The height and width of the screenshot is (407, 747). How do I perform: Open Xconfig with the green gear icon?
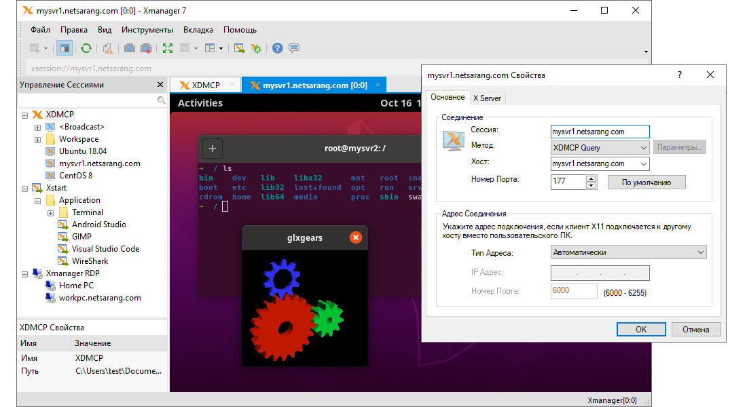pyautogui.click(x=256, y=48)
